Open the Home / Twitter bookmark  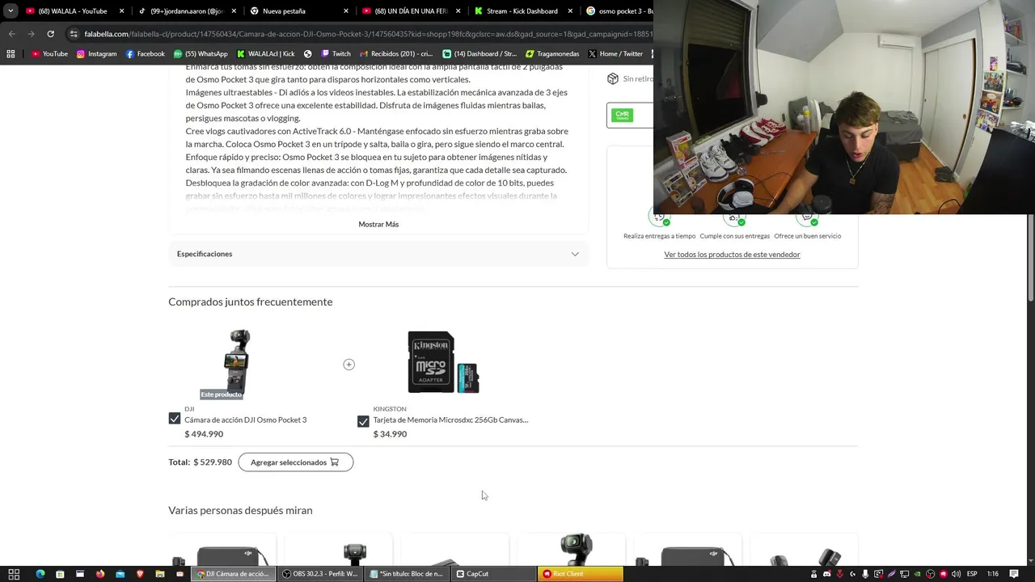[615, 54]
